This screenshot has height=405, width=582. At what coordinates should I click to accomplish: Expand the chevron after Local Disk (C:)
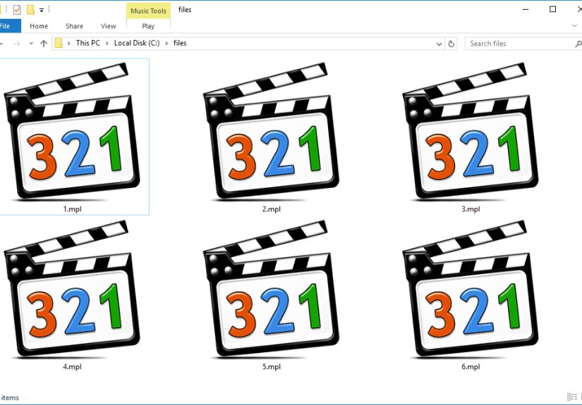166,44
